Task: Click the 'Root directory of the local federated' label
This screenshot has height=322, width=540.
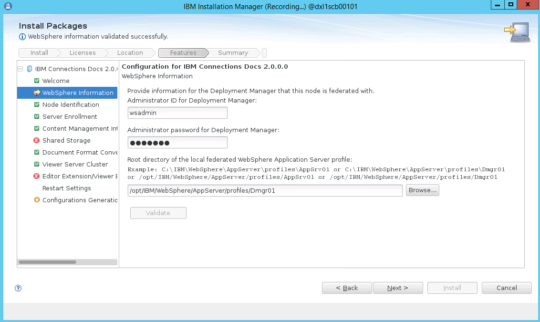Action: coord(239,159)
